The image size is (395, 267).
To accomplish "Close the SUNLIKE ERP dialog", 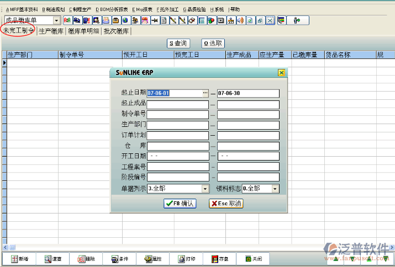I will [x=281, y=73].
